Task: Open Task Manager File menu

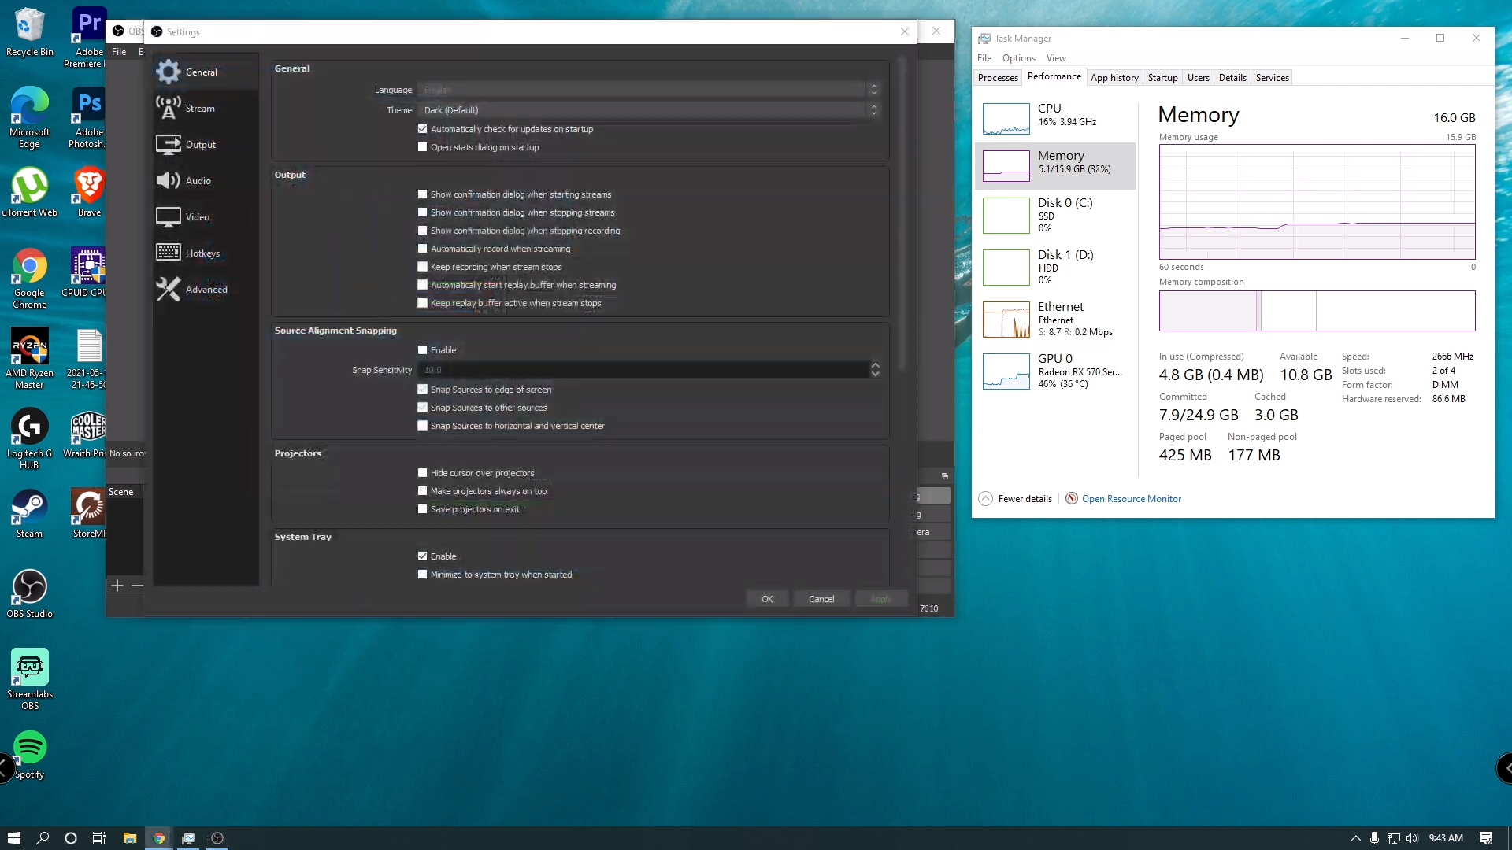Action: (984, 58)
